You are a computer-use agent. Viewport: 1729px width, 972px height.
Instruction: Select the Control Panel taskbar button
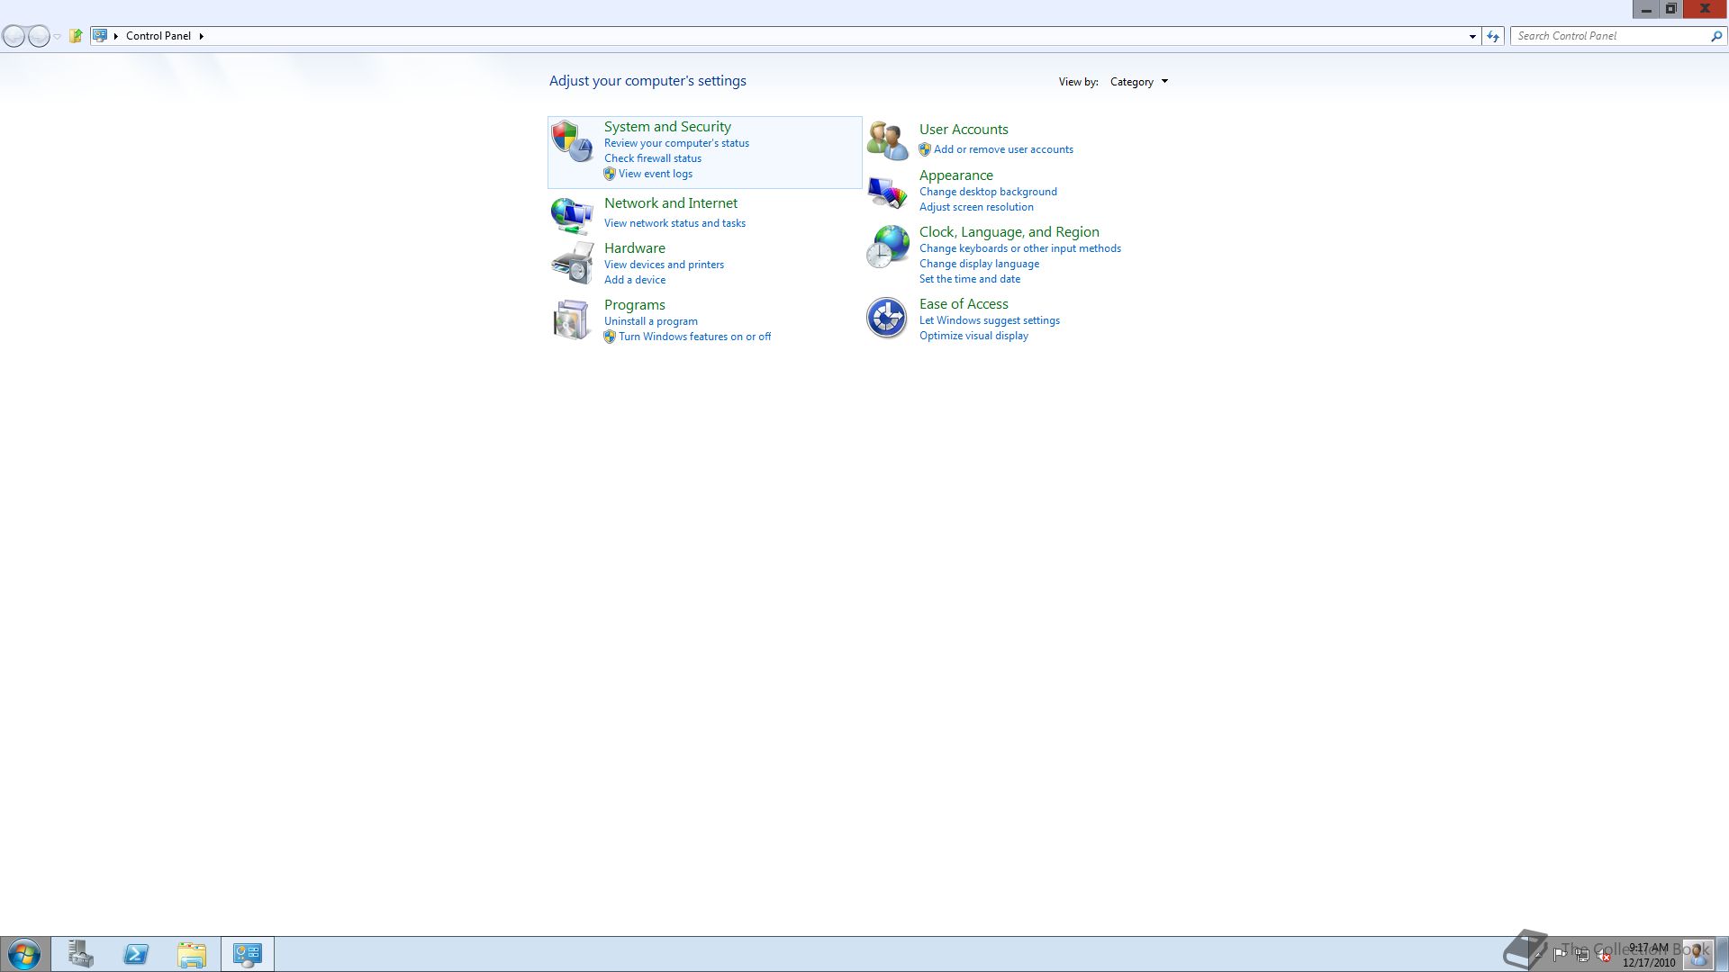point(248,954)
